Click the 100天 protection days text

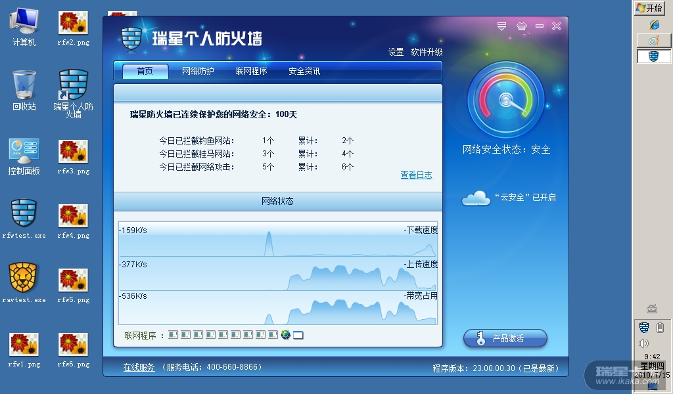point(287,114)
